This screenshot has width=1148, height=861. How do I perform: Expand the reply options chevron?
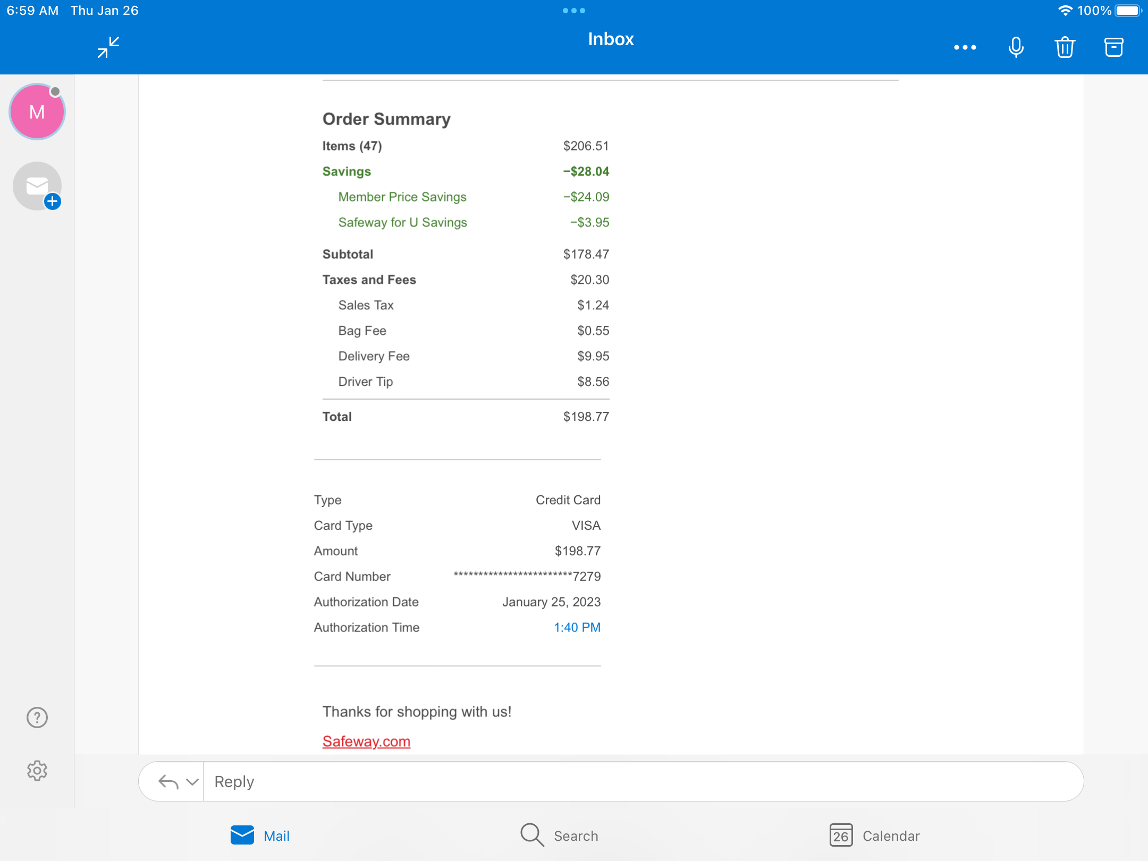(192, 781)
